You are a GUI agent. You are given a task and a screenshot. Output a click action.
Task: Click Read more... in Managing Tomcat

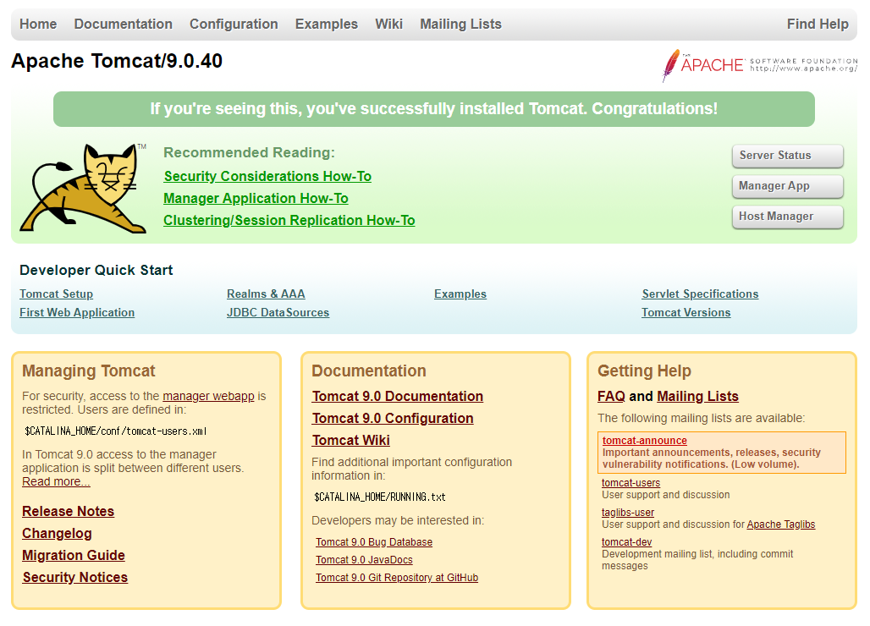point(56,482)
